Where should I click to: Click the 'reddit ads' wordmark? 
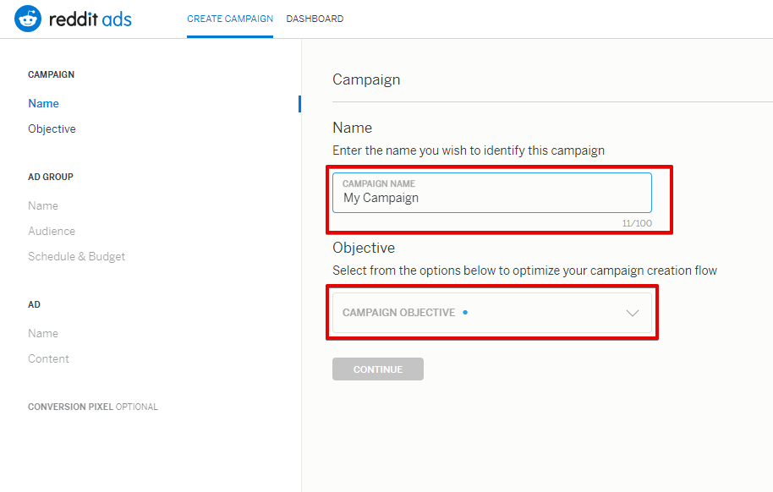coord(90,19)
